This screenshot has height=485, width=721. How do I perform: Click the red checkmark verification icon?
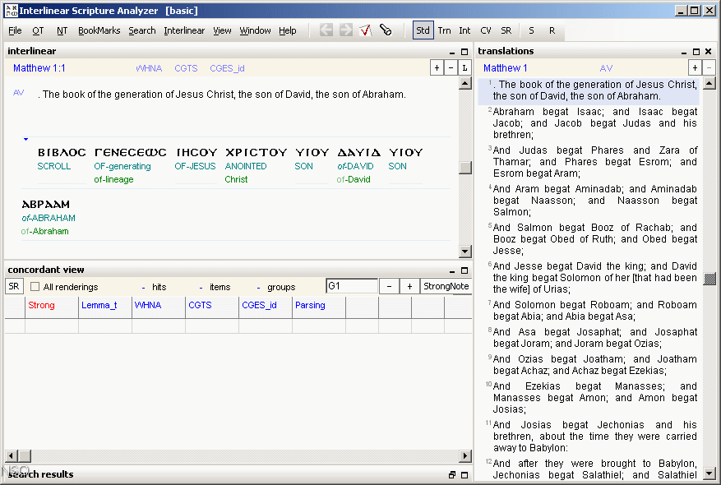[x=365, y=30]
